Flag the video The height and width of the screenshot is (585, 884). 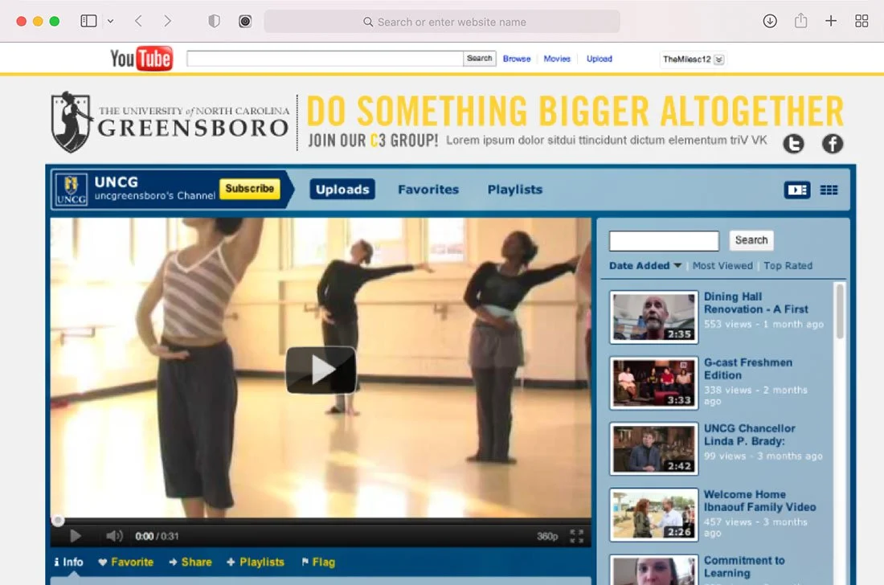(x=318, y=562)
